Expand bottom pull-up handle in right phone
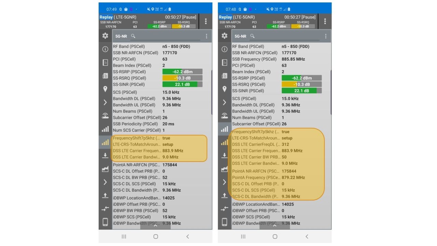The image size is (437, 246). (274, 225)
